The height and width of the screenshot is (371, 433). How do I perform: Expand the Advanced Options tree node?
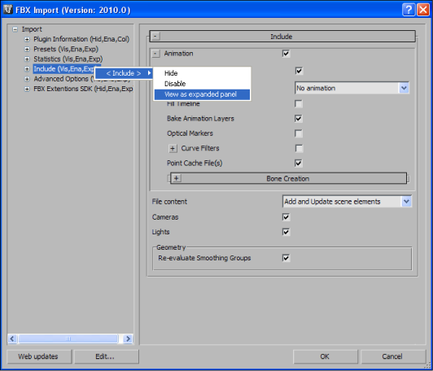pyautogui.click(x=27, y=79)
